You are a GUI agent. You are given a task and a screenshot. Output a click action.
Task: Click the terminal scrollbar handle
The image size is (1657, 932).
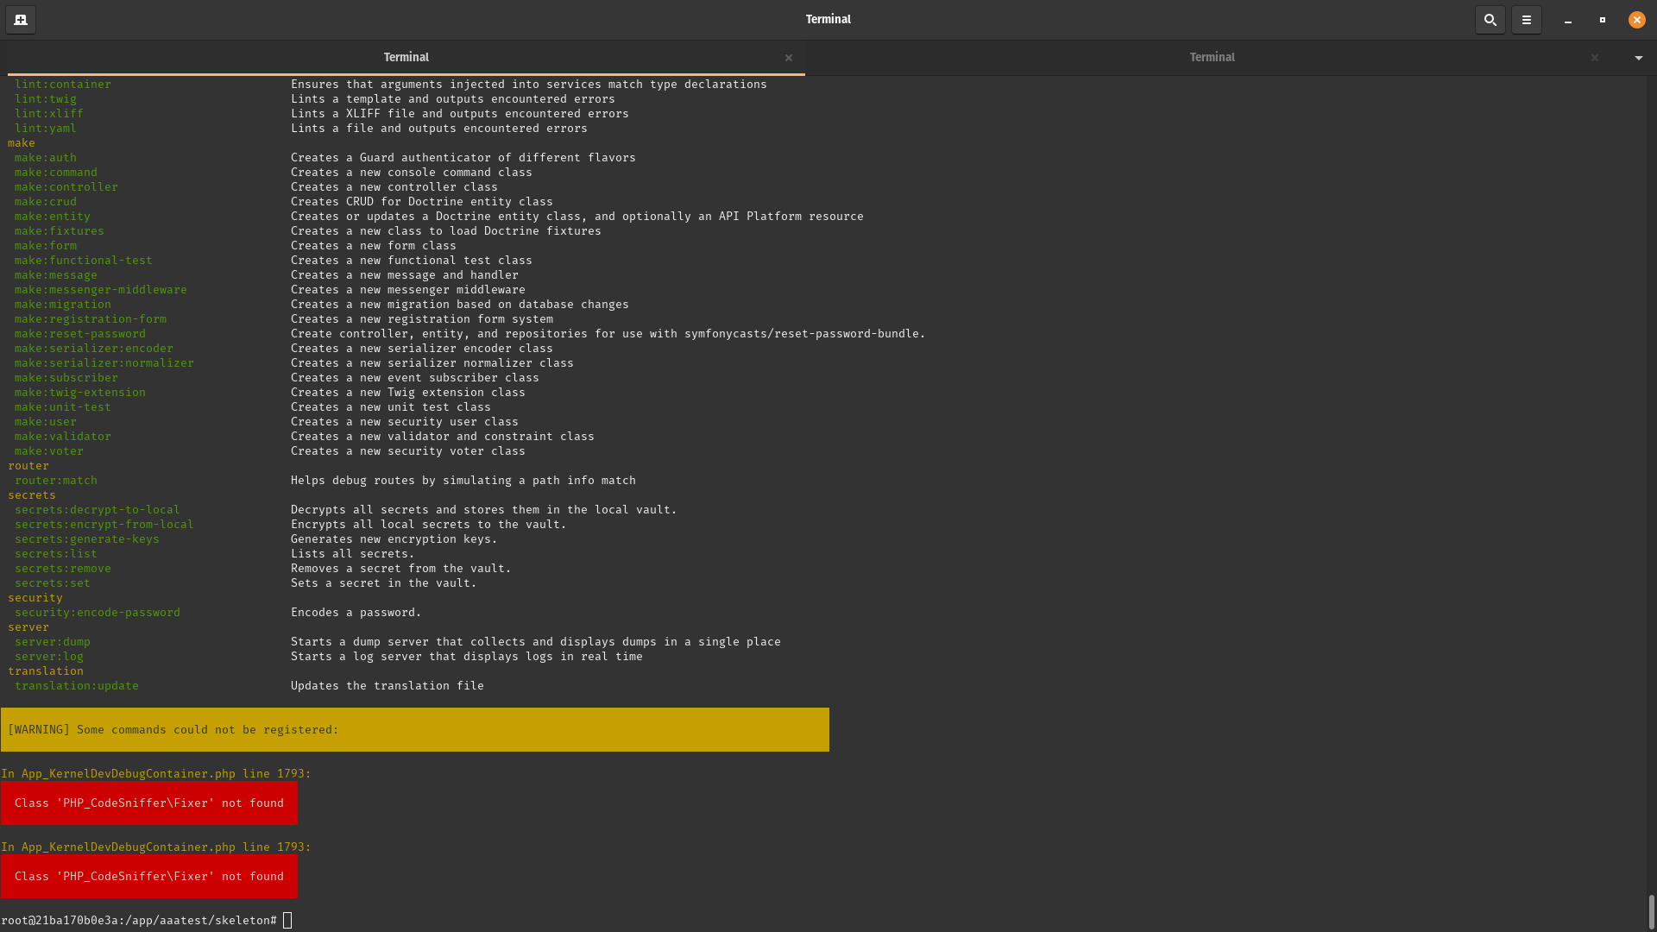click(1652, 911)
